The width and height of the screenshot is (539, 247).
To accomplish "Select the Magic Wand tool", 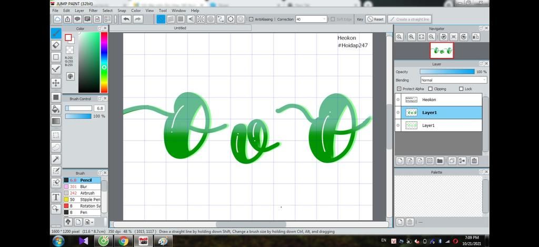I will click(56, 159).
